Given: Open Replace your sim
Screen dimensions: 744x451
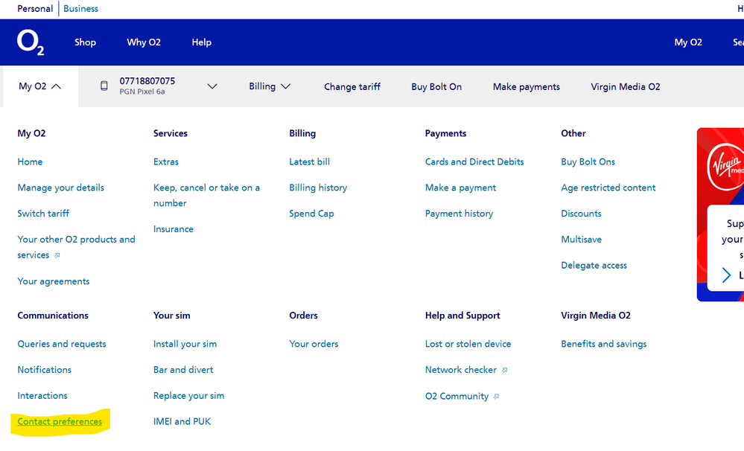Looking at the screenshot, I should coord(189,395).
